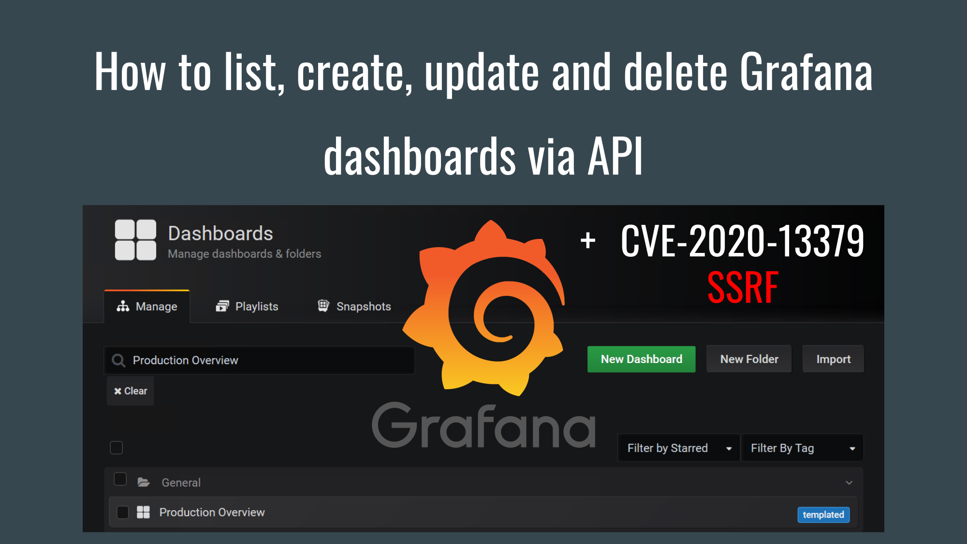Enable the top-level select all checkbox
Screen dimensions: 967x544
116,448
